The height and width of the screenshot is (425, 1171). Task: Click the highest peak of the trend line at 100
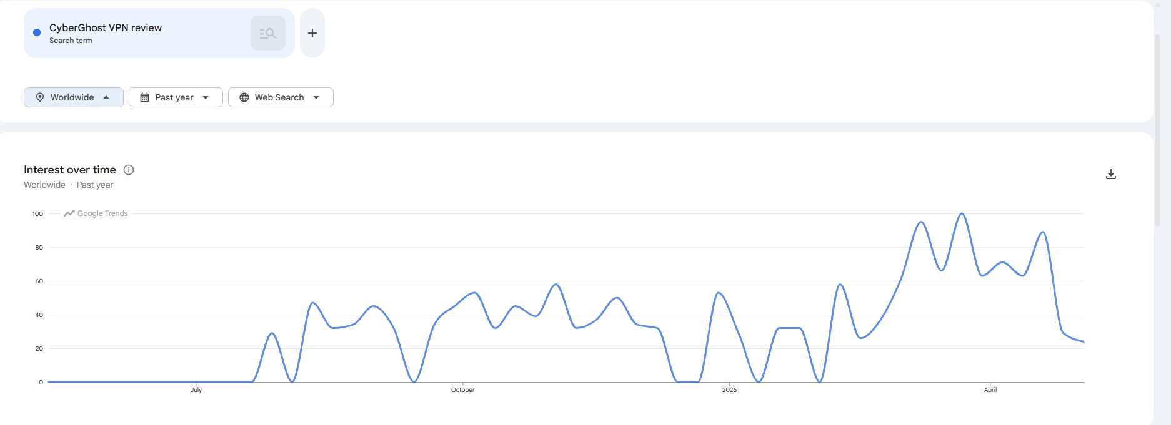point(962,214)
